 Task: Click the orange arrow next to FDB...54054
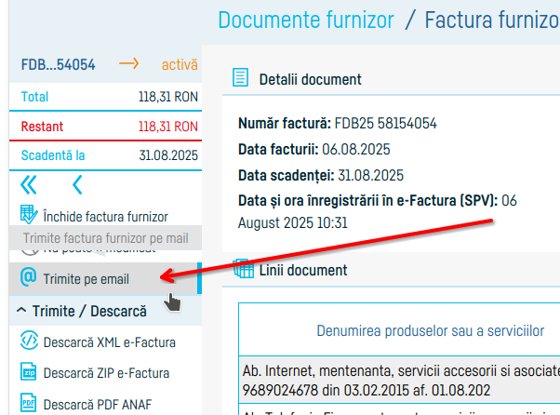tap(128, 64)
